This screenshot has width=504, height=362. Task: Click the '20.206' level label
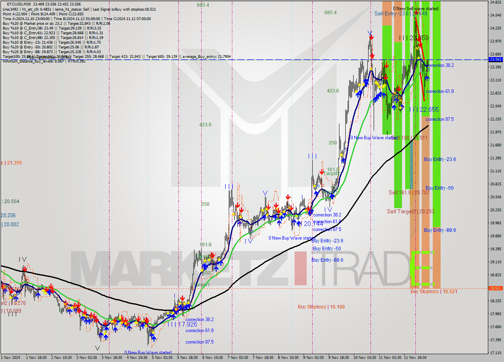8,215
